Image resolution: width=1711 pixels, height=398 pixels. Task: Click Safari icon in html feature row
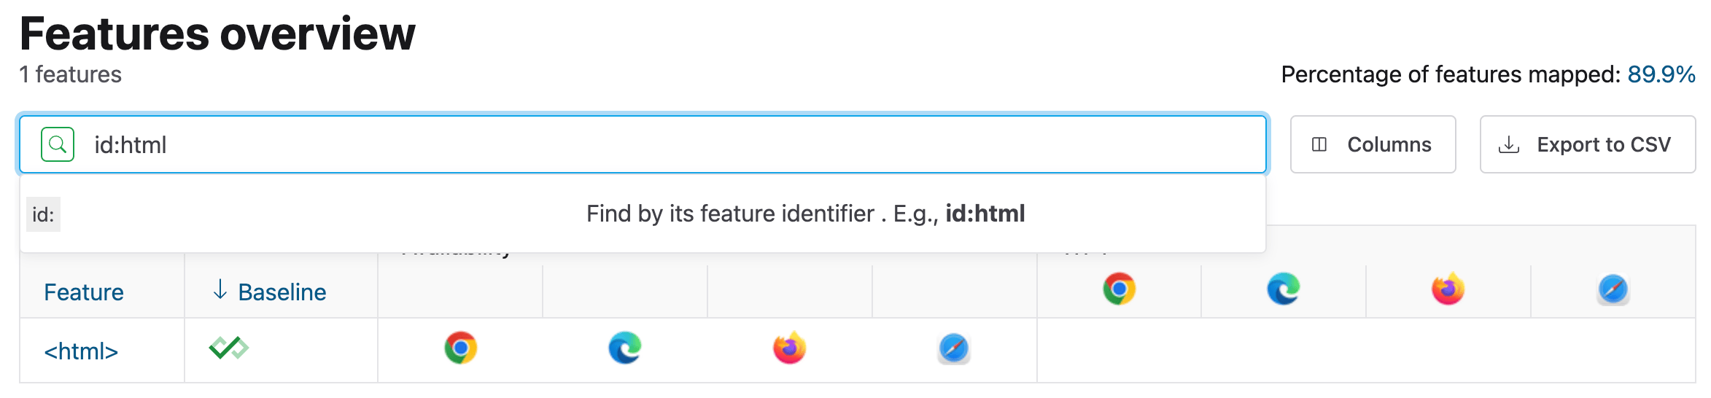954,348
